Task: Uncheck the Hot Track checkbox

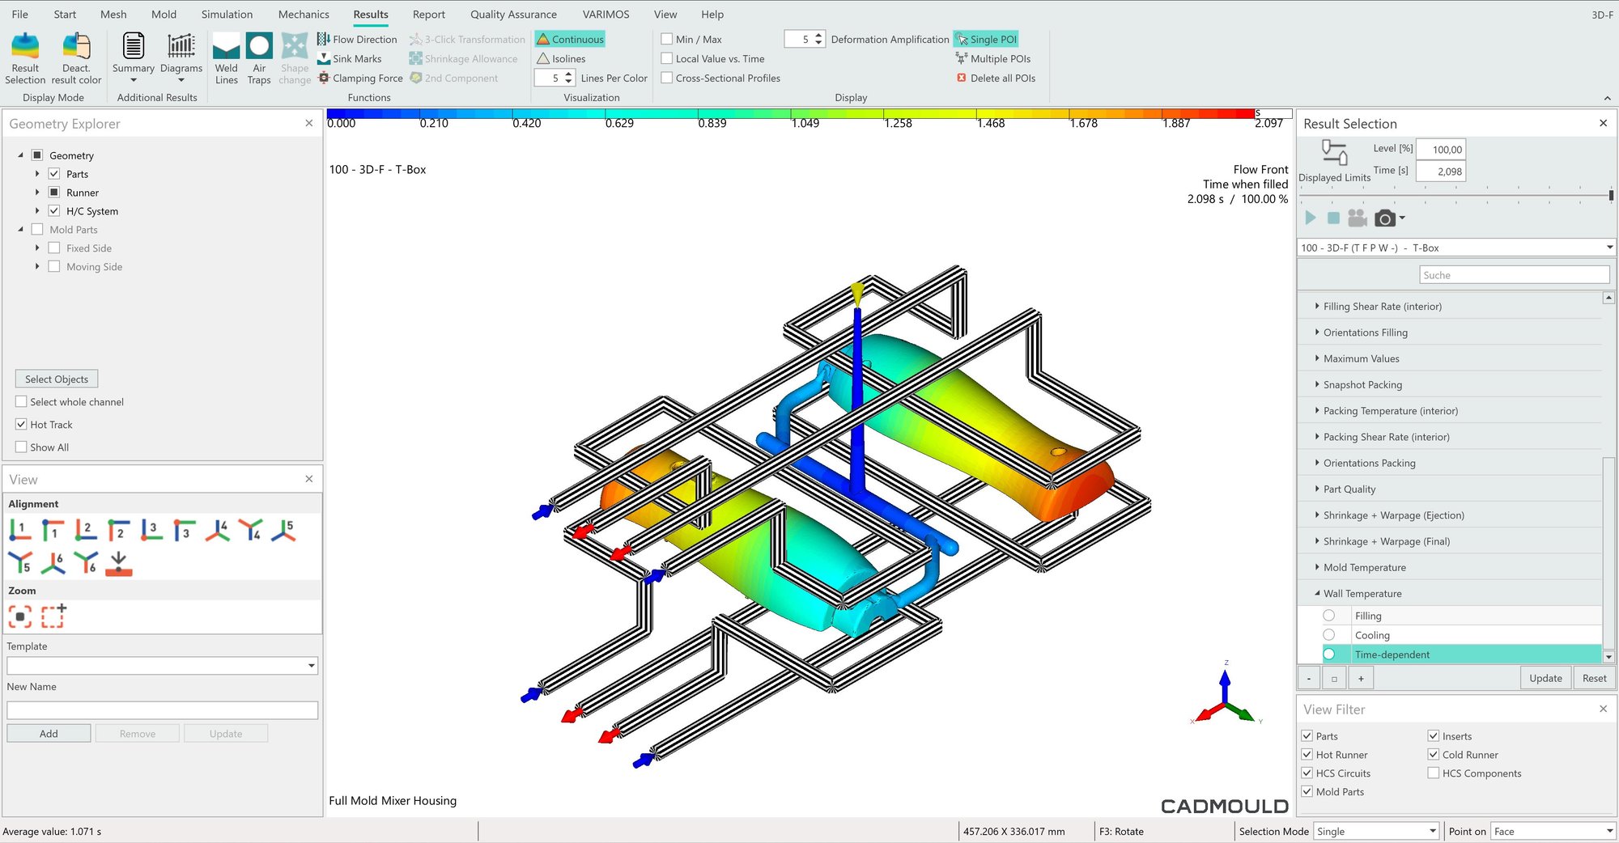Action: click(x=22, y=424)
